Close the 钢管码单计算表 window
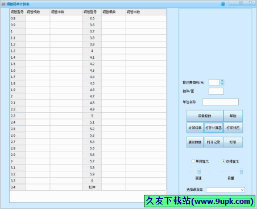Viewport: 257px width, 209px height. coord(251,3)
